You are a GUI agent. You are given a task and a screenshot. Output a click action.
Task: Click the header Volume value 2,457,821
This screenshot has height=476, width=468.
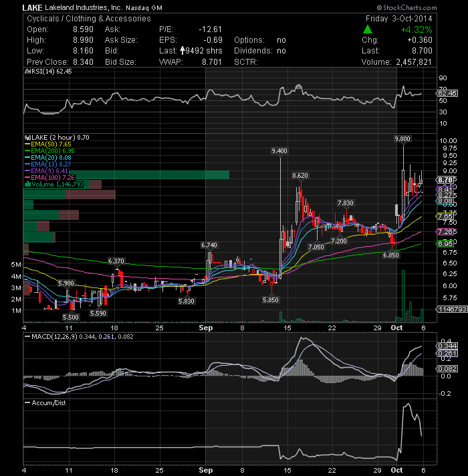click(x=414, y=62)
